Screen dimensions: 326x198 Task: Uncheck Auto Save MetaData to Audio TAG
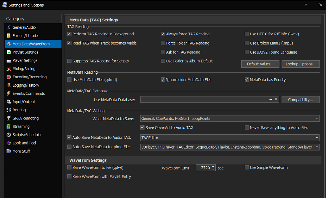pos(70,138)
